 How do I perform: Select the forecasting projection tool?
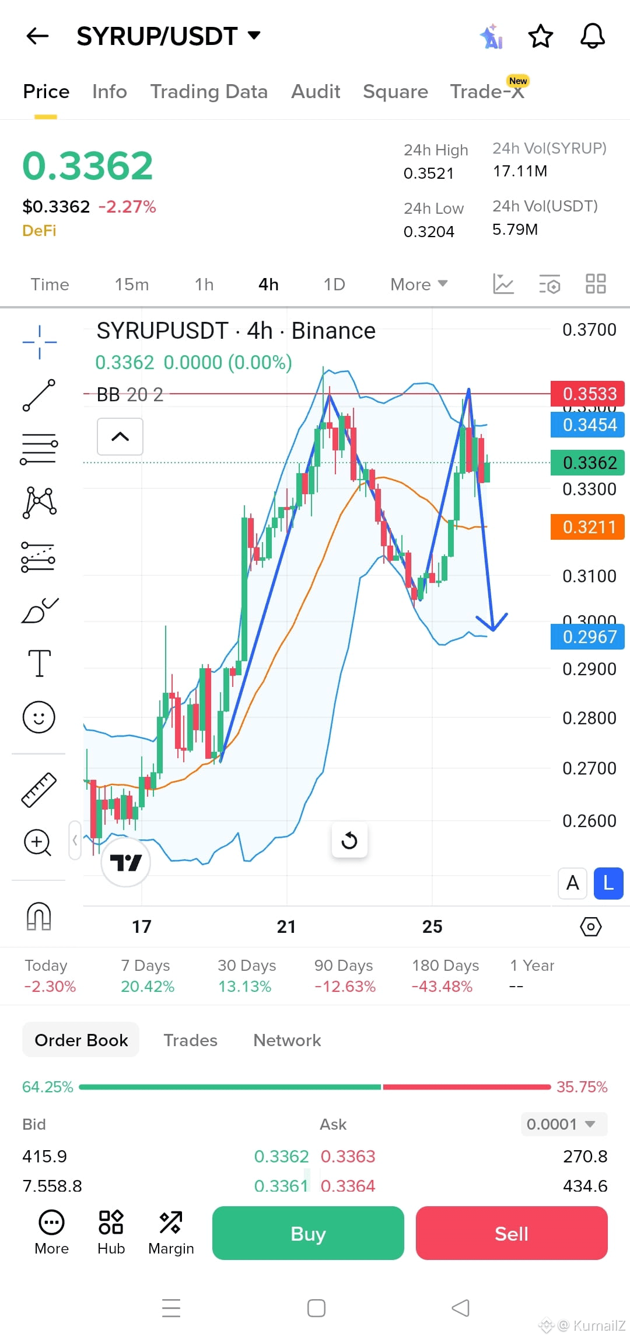point(38,557)
